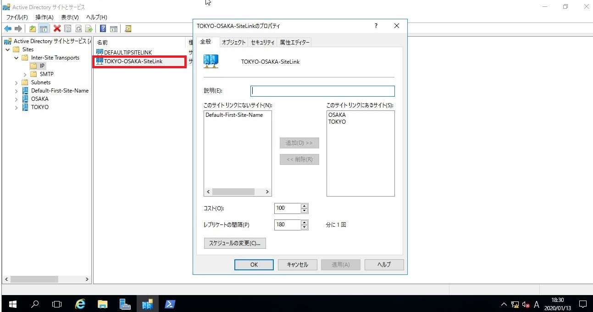Screen dimensions: 593x312
Task: Click the red delete X toolbar icon
Action: click(x=56, y=28)
